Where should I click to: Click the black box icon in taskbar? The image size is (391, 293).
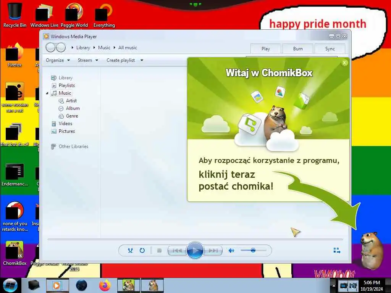(34, 285)
